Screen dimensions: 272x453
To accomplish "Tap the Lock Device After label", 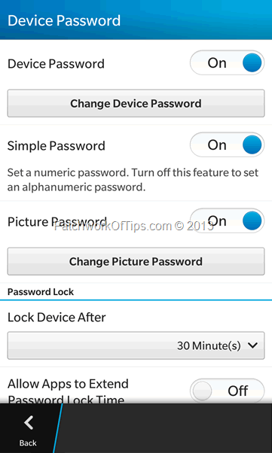I will point(57,318).
